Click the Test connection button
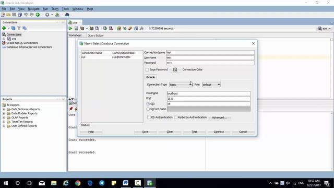This screenshot has width=334, height=188. 194,132
